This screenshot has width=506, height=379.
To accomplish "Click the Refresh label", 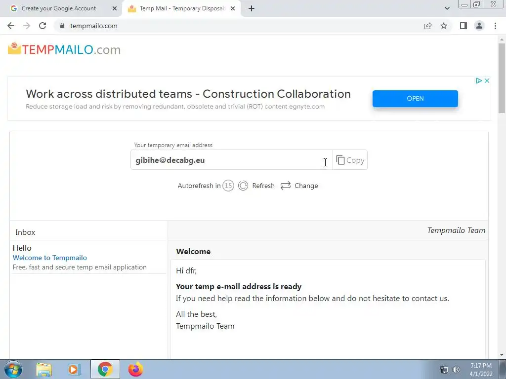I will [x=263, y=186].
